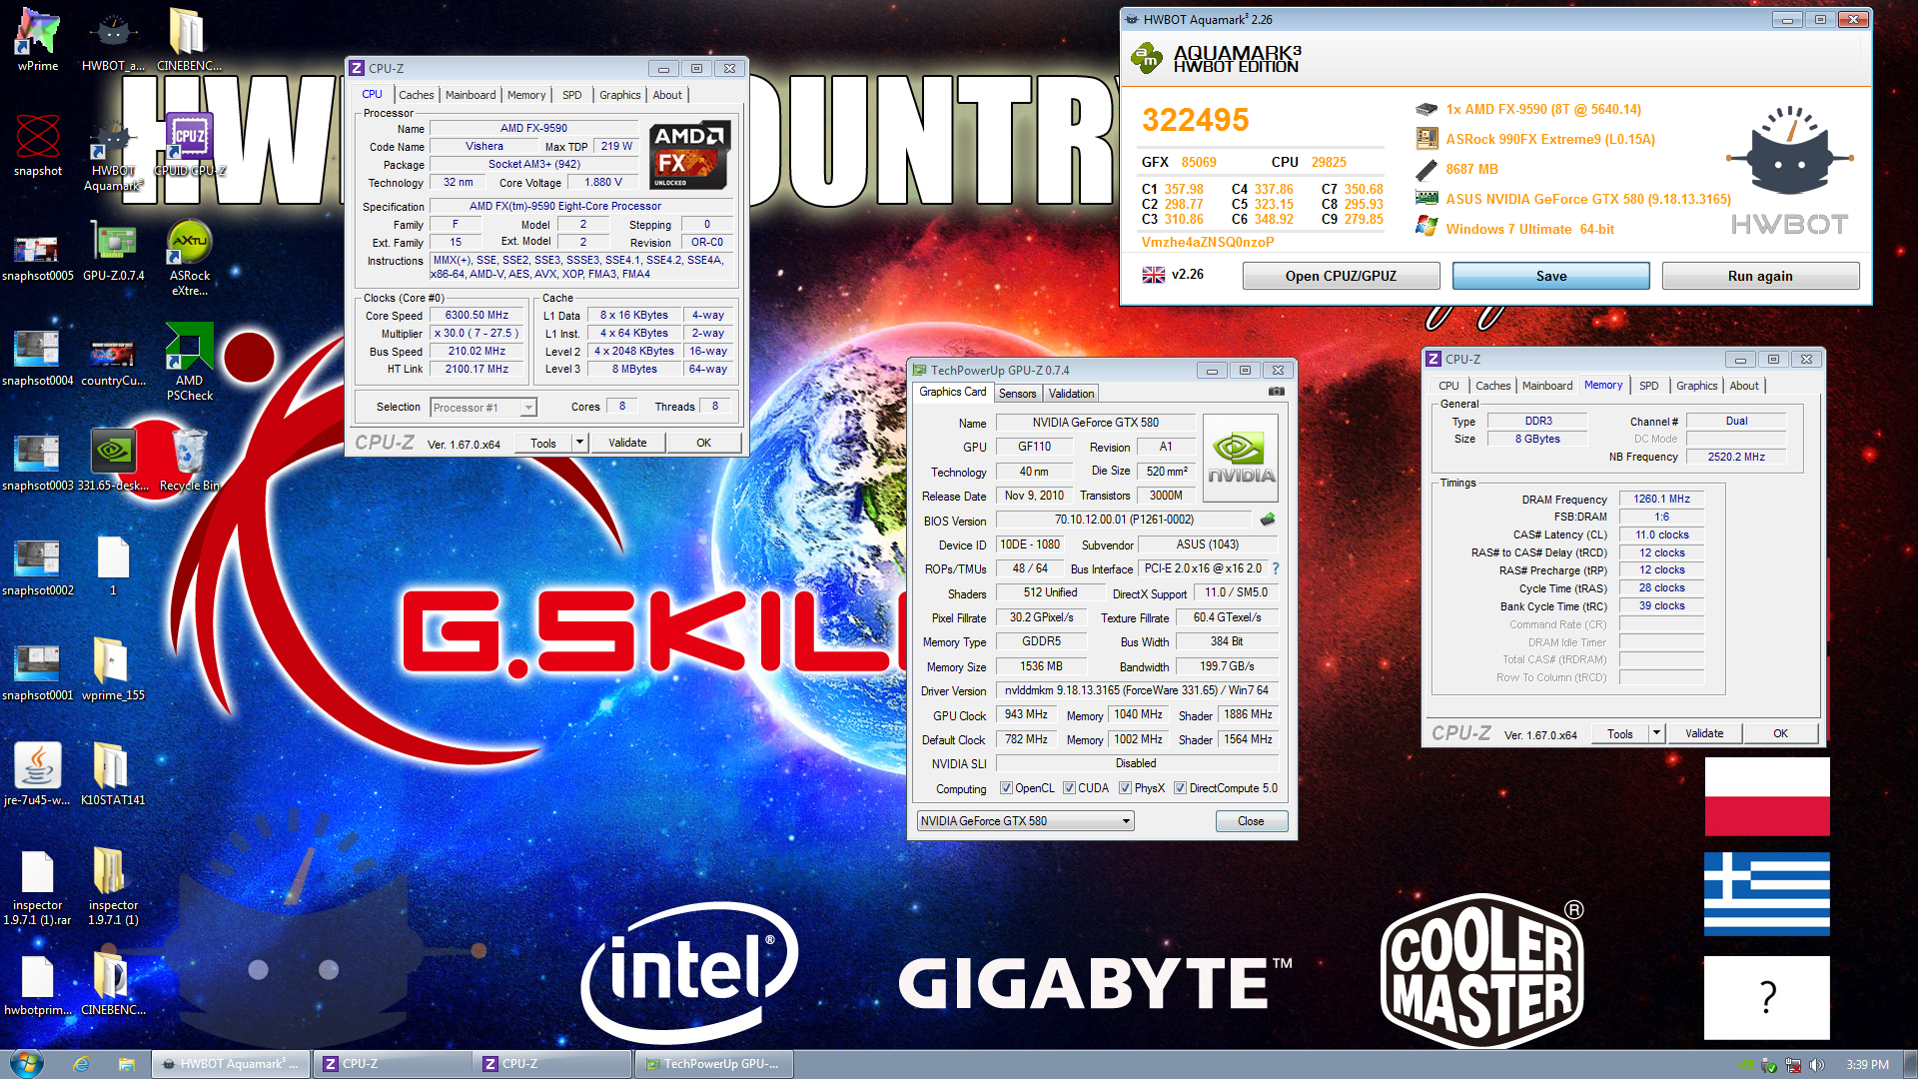Click the GPU-Z screenshot camera icon
Image resolution: width=1918 pixels, height=1079 pixels.
1276,392
